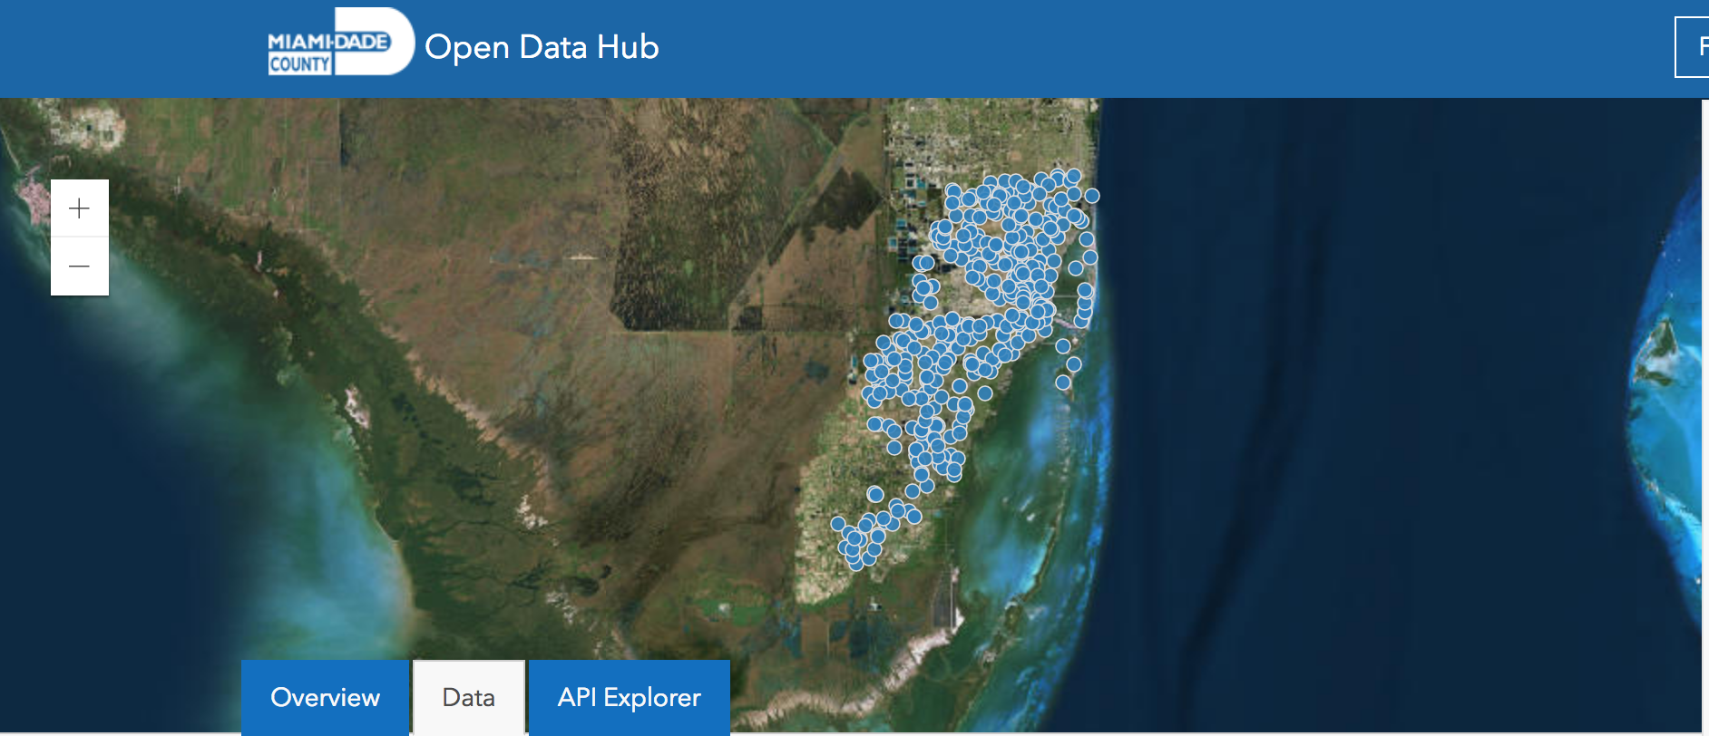
Task: Switch to the Data tab
Action: 469,697
